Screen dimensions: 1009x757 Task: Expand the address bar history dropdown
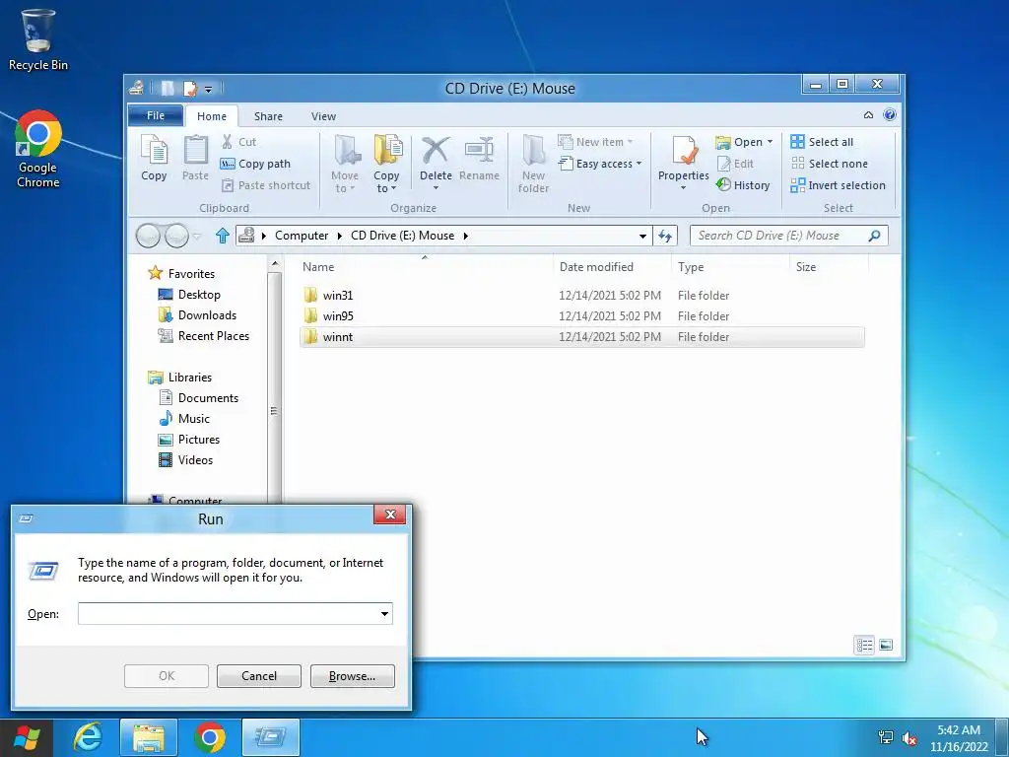642,237
